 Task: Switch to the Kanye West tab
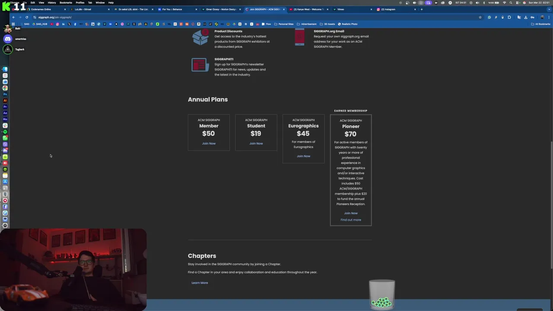[x=308, y=9]
